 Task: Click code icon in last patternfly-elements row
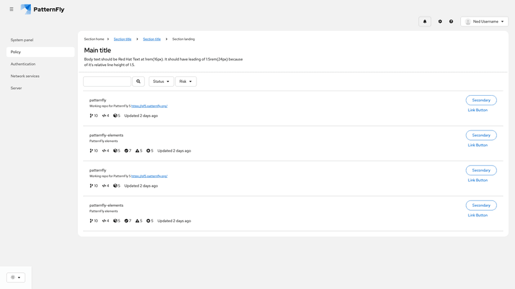pos(104,221)
